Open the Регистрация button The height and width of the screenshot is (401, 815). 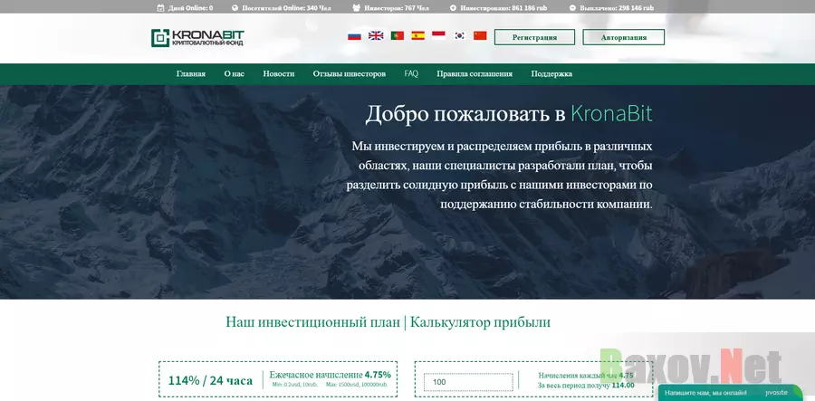[x=534, y=37]
